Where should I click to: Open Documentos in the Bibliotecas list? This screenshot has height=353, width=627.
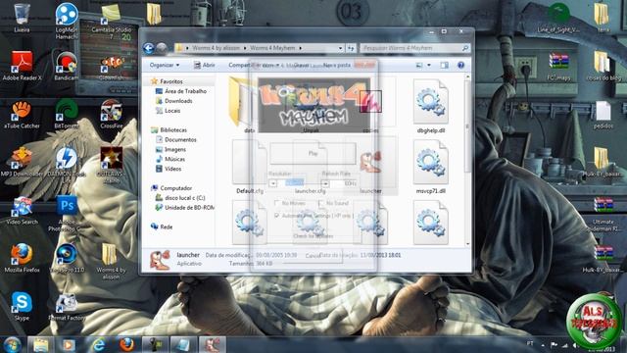[x=180, y=139]
